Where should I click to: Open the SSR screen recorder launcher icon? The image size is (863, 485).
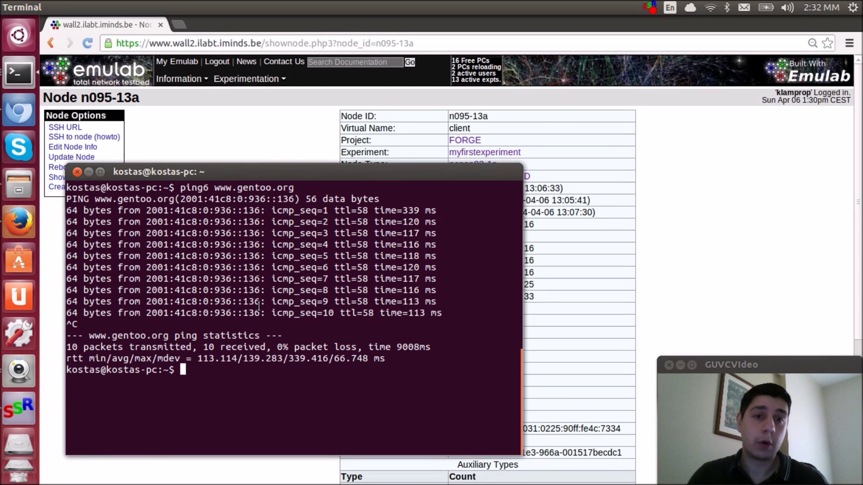pyautogui.click(x=19, y=408)
